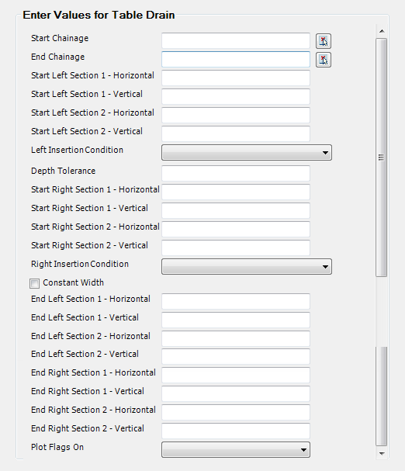
Task: Click the vertical scrollbar thumb
Action: pos(381,158)
